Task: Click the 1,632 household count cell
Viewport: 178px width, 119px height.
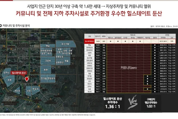Action: [x=104, y=53]
